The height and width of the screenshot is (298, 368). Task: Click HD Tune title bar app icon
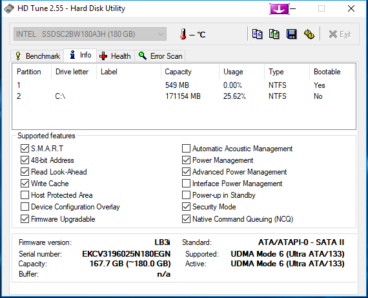pyautogui.click(x=9, y=8)
